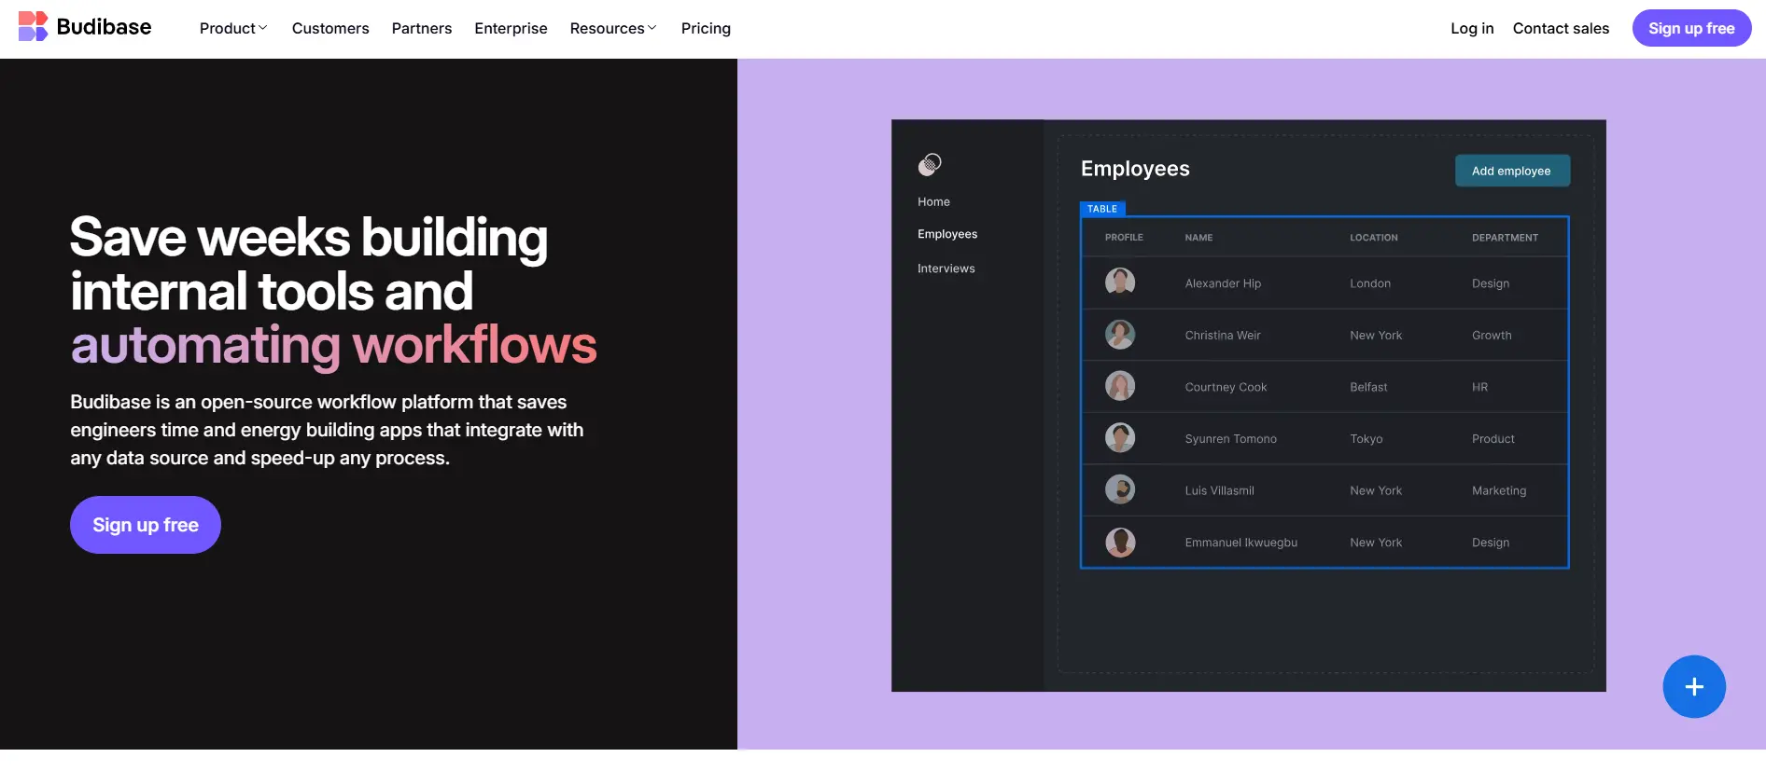The image size is (1766, 771).
Task: Click the TABLE label tag
Action: click(1102, 209)
